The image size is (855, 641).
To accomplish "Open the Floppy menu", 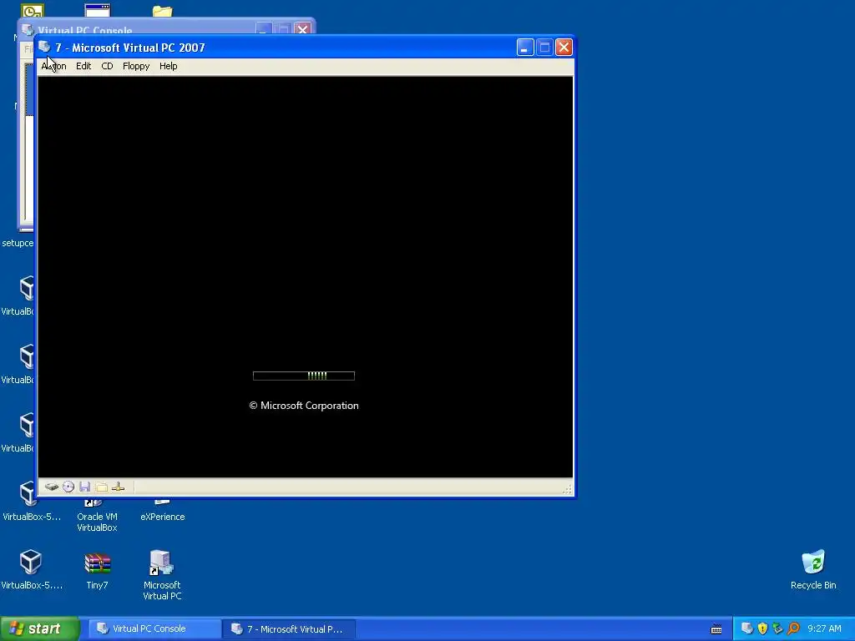I will pyautogui.click(x=136, y=66).
